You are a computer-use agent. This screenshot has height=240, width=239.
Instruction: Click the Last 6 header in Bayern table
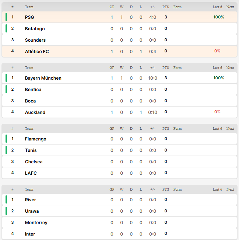tap(217, 68)
